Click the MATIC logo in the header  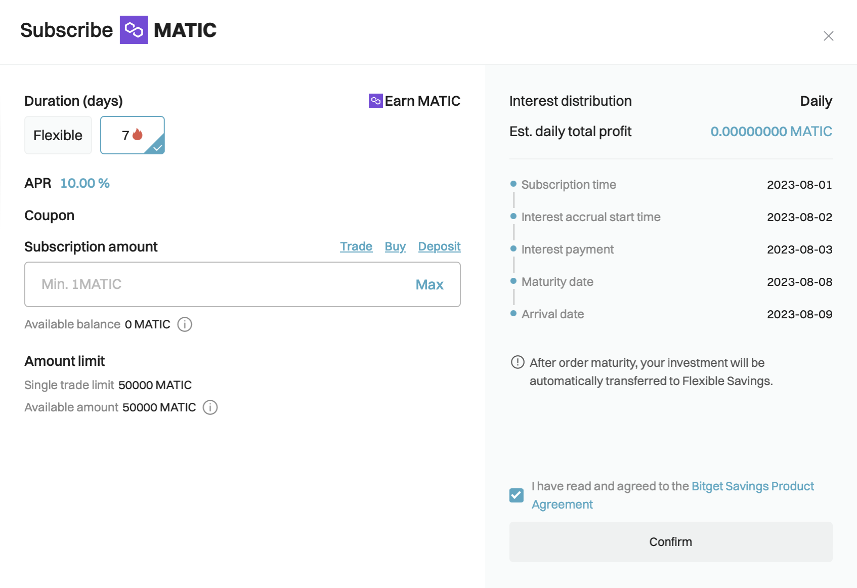134,30
